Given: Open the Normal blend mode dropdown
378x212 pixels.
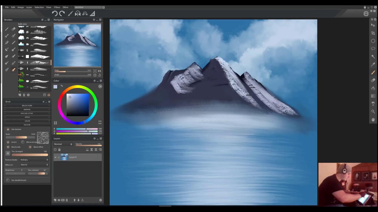Looking at the screenshot, I should (x=63, y=144).
